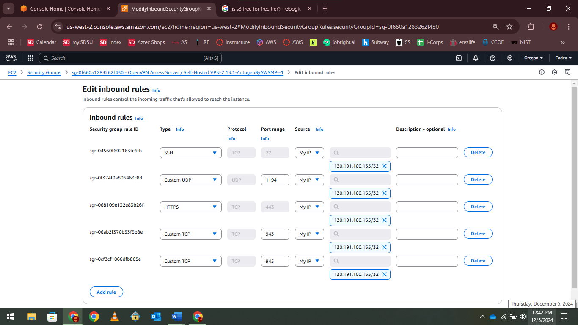Open the AWS services grid menu

pos(30,58)
